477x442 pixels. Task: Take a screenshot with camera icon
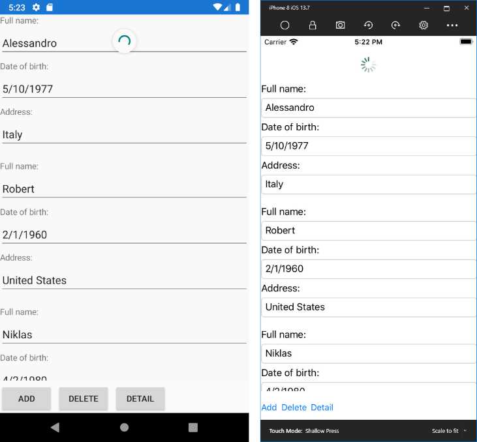(x=340, y=25)
